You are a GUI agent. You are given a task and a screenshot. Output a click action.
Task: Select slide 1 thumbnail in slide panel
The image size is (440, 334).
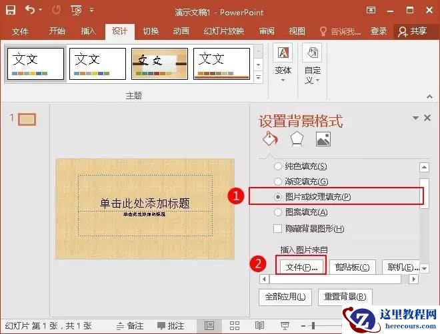[27, 120]
